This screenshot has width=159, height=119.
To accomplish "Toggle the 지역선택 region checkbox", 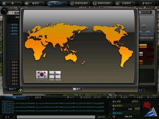I will [x=141, y=12].
